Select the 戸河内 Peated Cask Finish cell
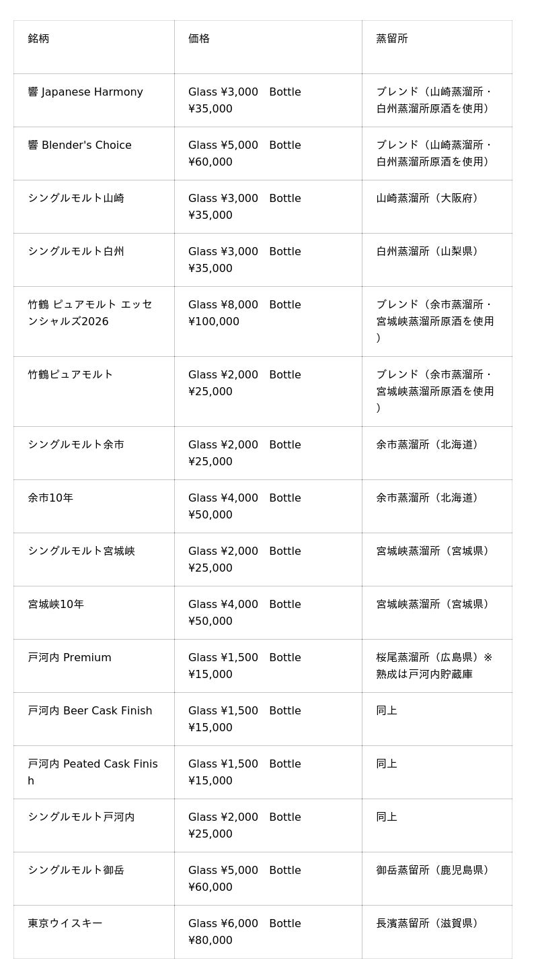Image resolution: width=538 pixels, height=979 pixels. pyautogui.click(x=93, y=772)
